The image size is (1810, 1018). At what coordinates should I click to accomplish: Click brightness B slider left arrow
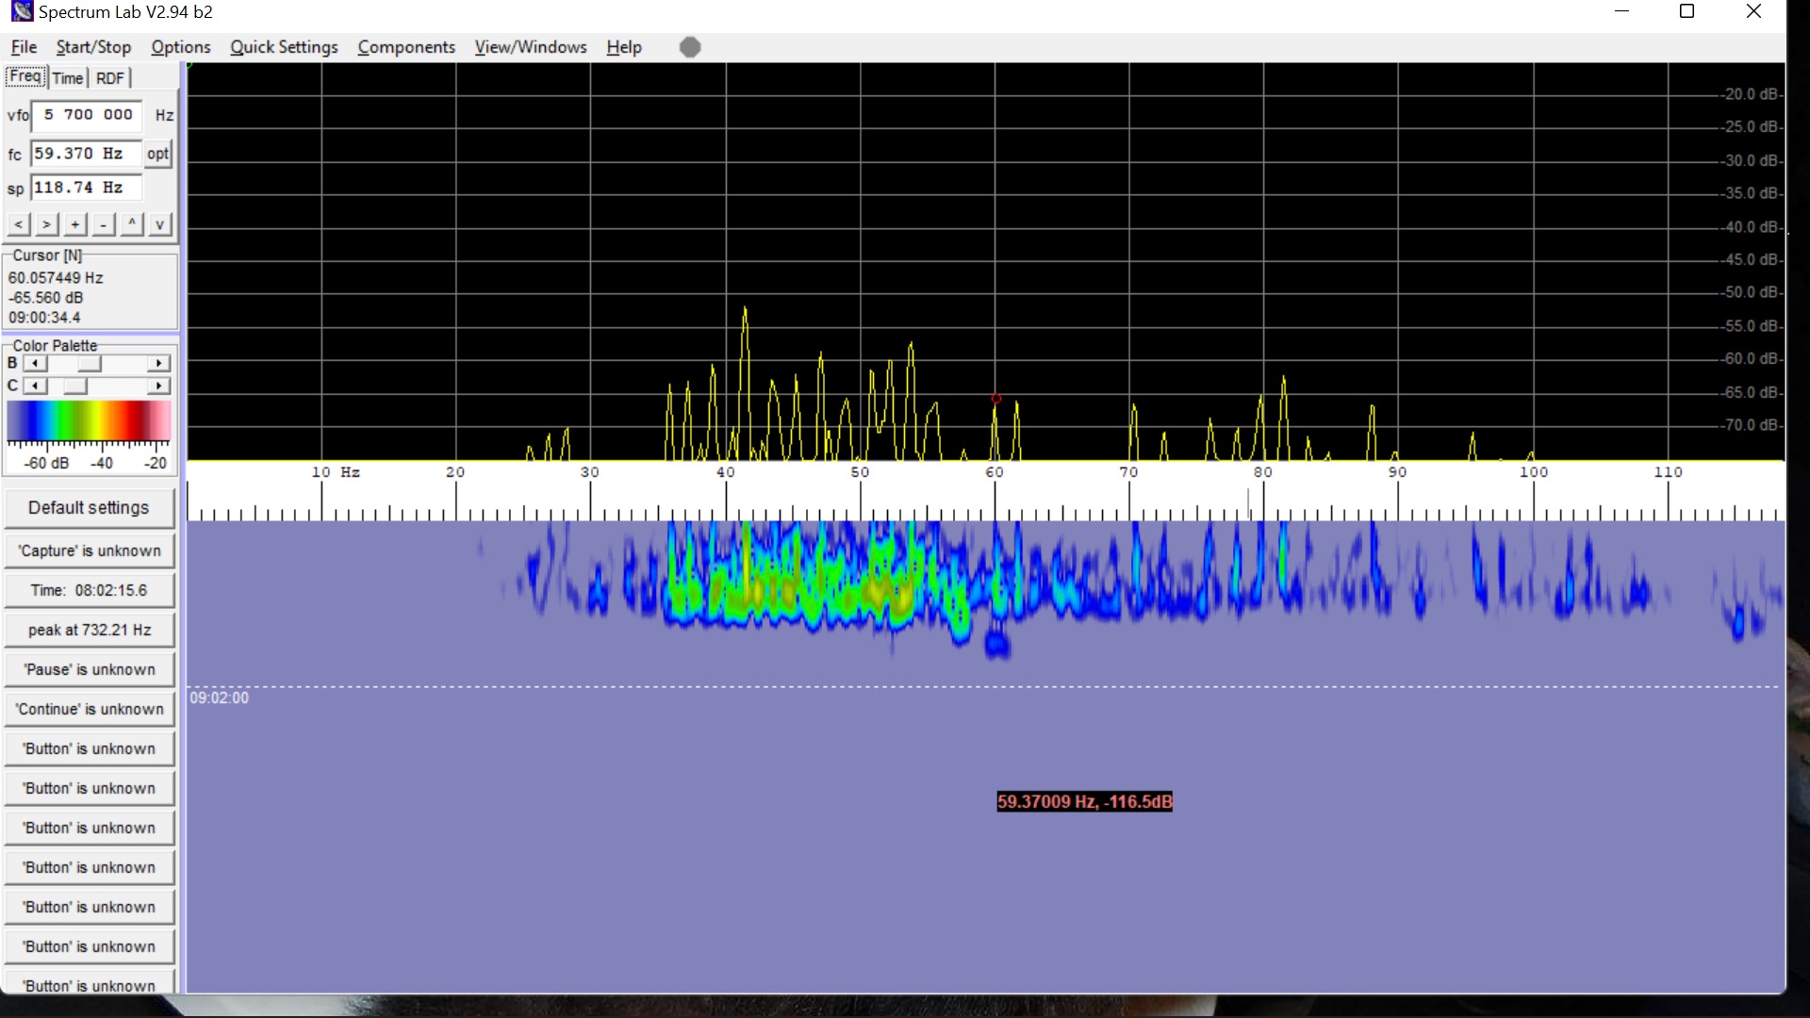(35, 364)
